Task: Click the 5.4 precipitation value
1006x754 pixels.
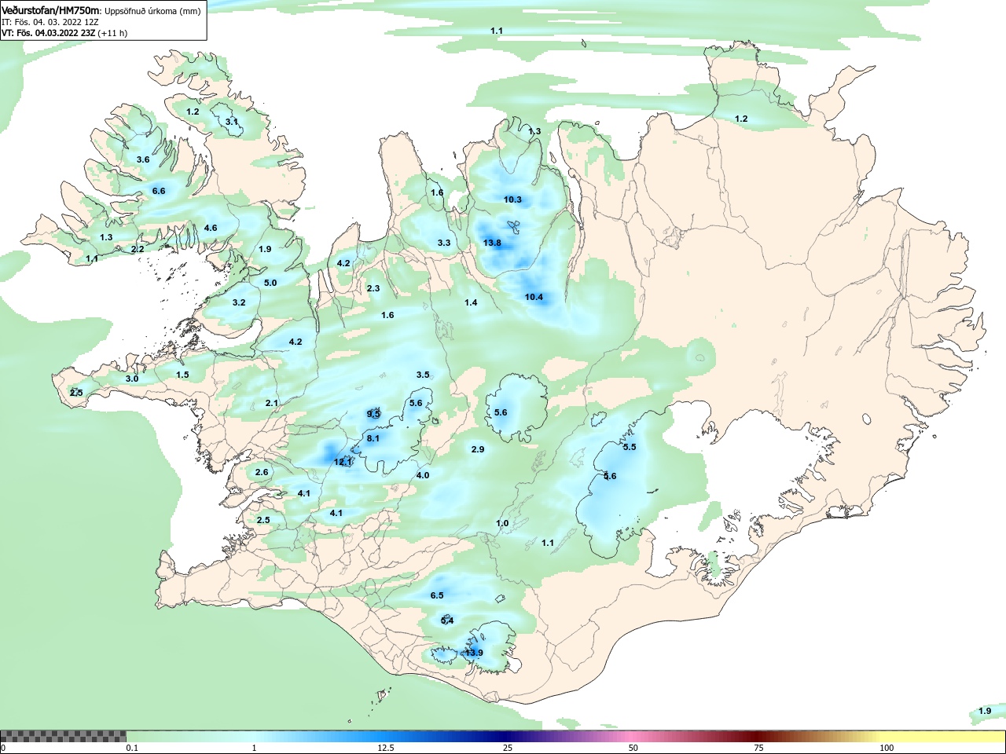Action: pos(447,620)
